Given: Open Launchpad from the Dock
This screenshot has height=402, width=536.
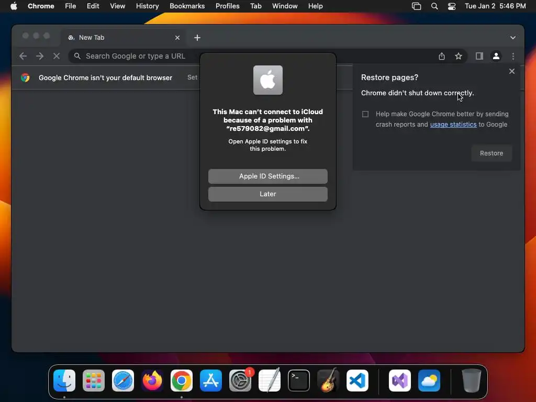Looking at the screenshot, I should [94, 381].
